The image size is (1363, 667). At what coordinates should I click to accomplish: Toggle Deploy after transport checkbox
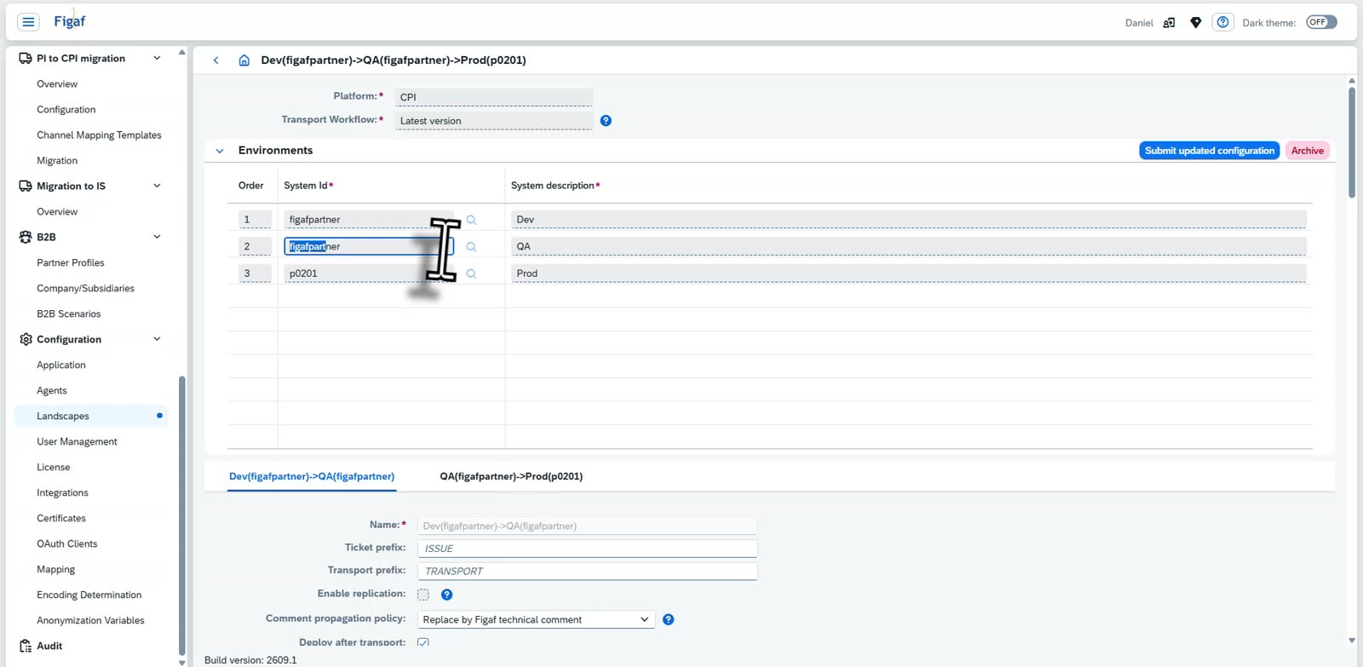point(423,642)
